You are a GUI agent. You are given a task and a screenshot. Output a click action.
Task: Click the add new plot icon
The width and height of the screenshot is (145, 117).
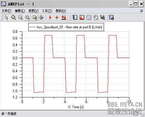112,17
